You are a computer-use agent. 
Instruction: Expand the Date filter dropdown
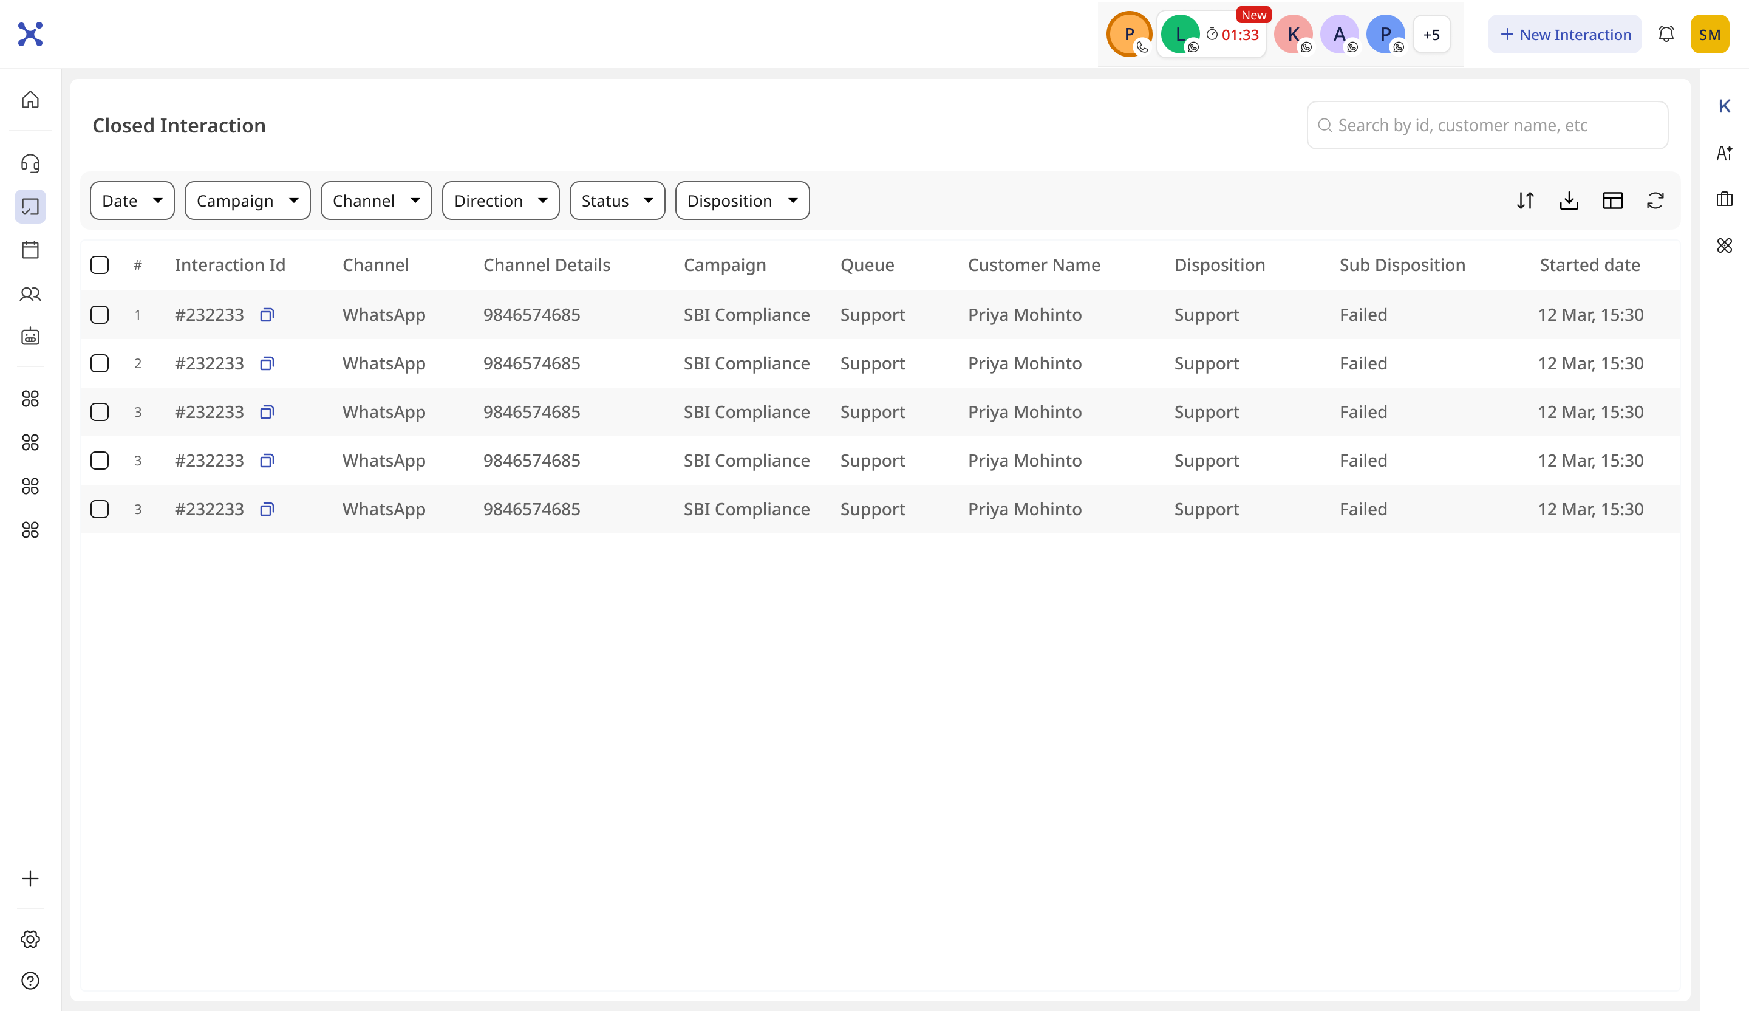[132, 200]
